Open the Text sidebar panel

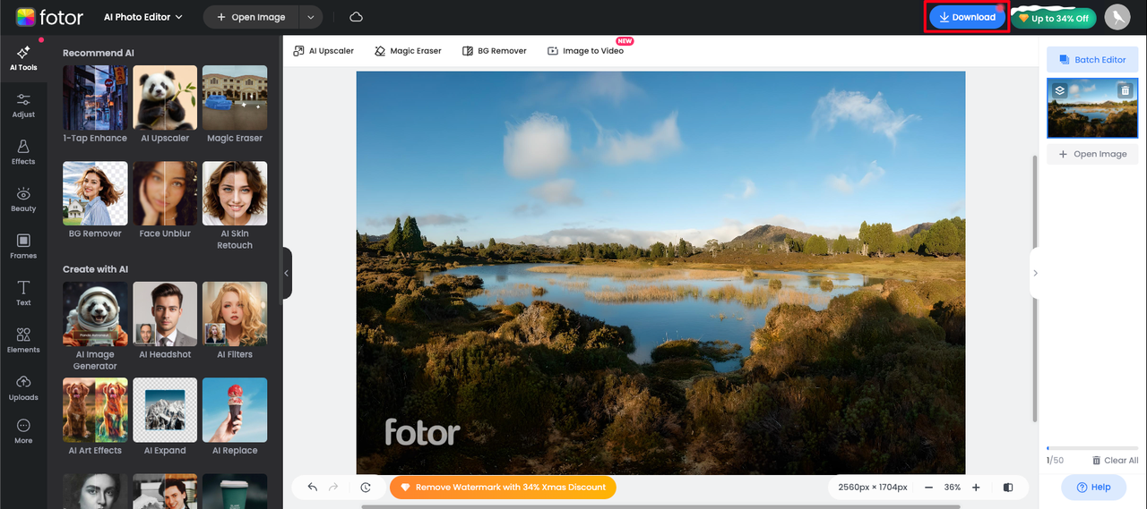[23, 293]
